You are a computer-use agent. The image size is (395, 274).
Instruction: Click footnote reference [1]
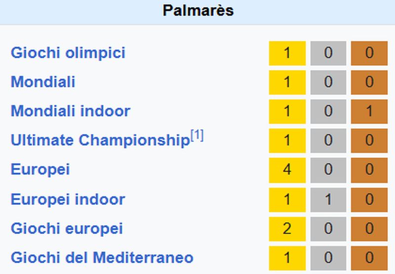(197, 136)
